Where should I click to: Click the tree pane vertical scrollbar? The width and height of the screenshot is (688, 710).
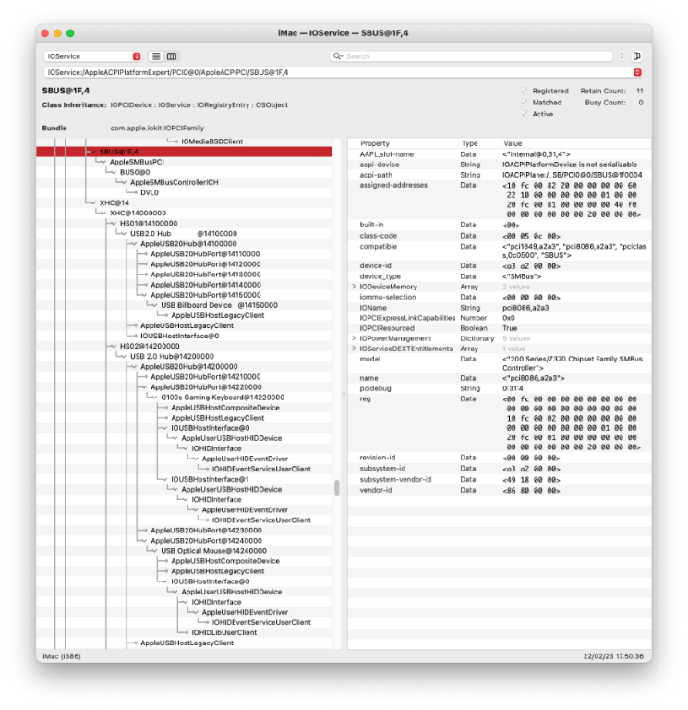point(336,488)
